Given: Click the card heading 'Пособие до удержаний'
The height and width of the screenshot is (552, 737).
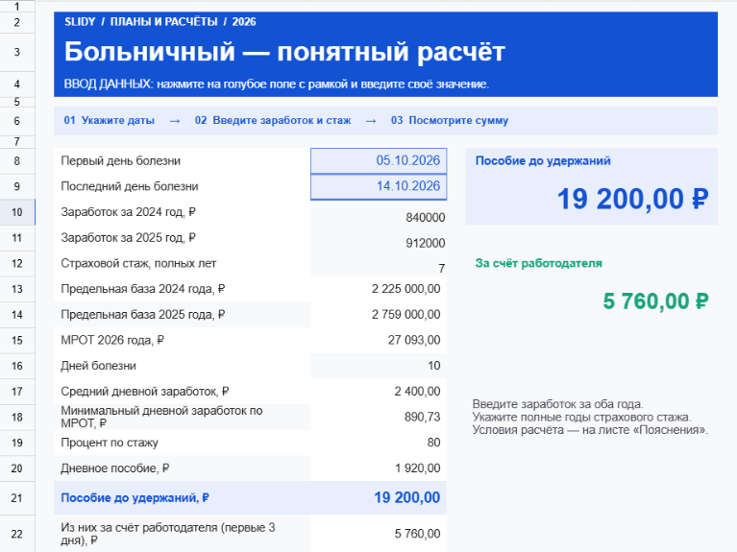Looking at the screenshot, I should [543, 160].
